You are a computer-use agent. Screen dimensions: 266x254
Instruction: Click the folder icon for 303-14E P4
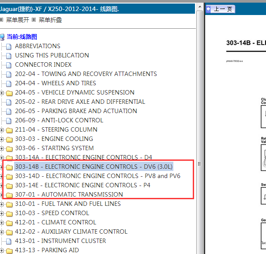click(9, 186)
